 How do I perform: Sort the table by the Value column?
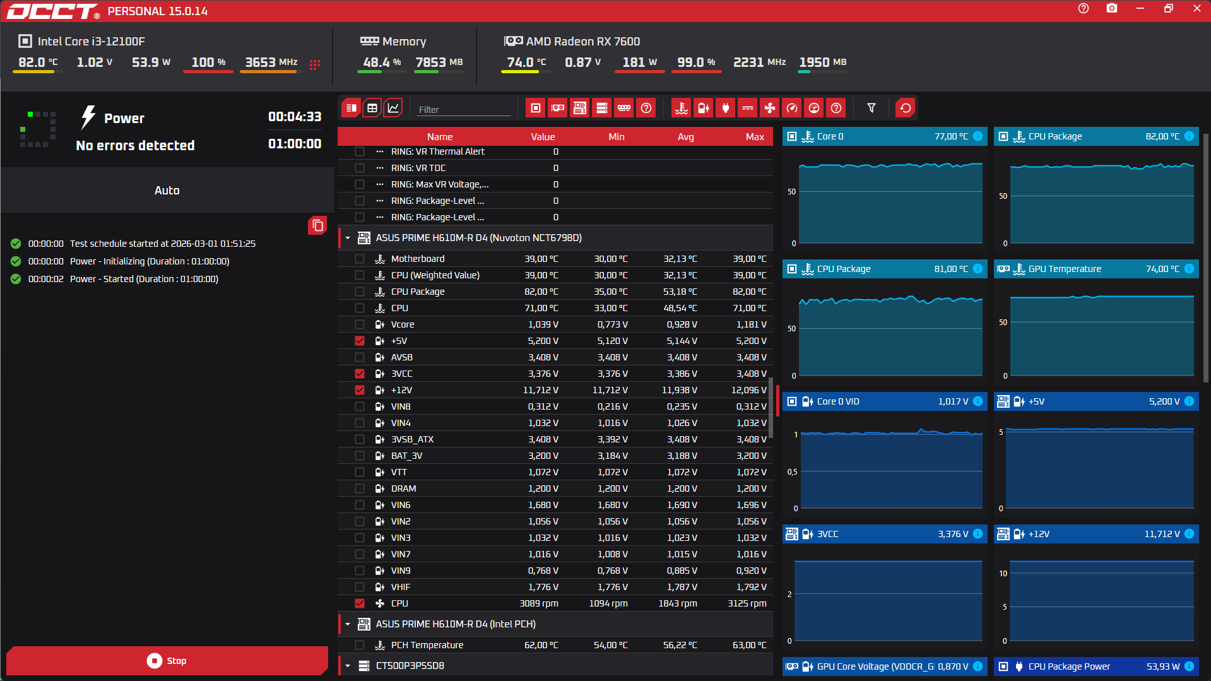click(543, 137)
